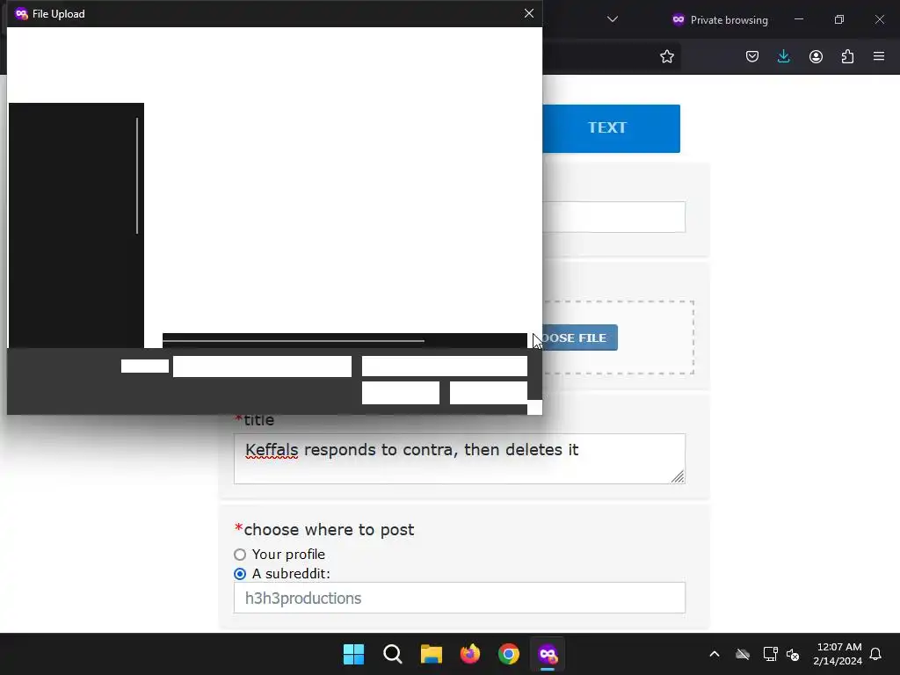Click the input field below TEXT tab
The height and width of the screenshot is (675, 900).
613,217
